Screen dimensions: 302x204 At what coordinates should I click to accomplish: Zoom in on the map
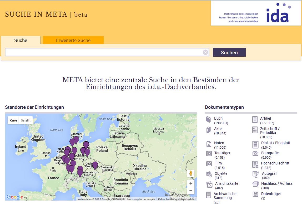(x=191, y=183)
